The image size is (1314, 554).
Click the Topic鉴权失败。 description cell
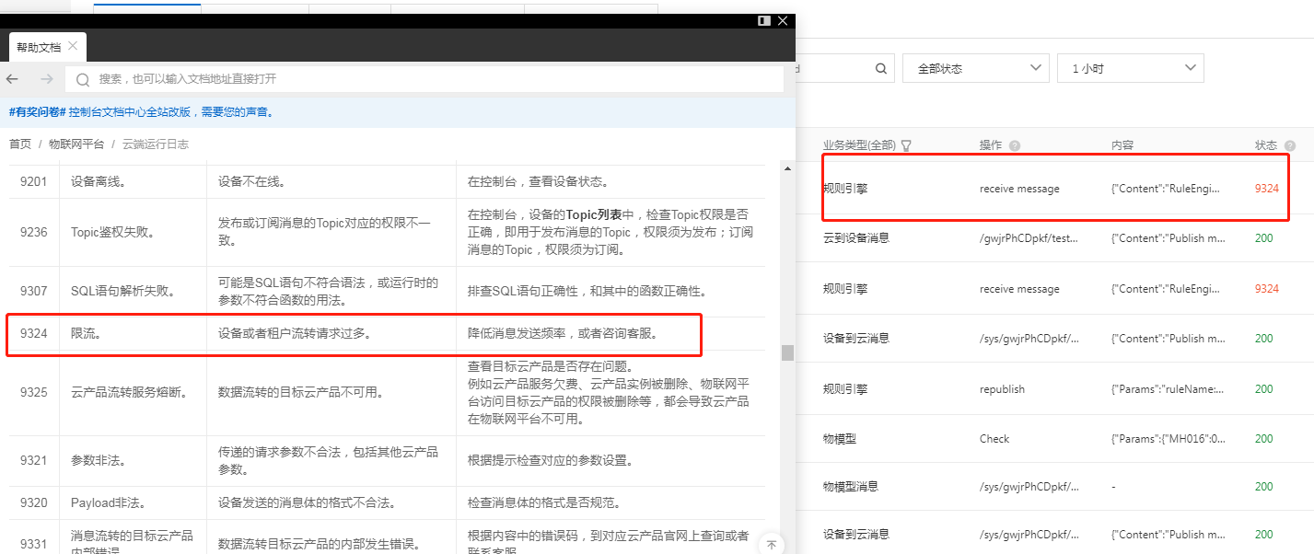coord(113,232)
